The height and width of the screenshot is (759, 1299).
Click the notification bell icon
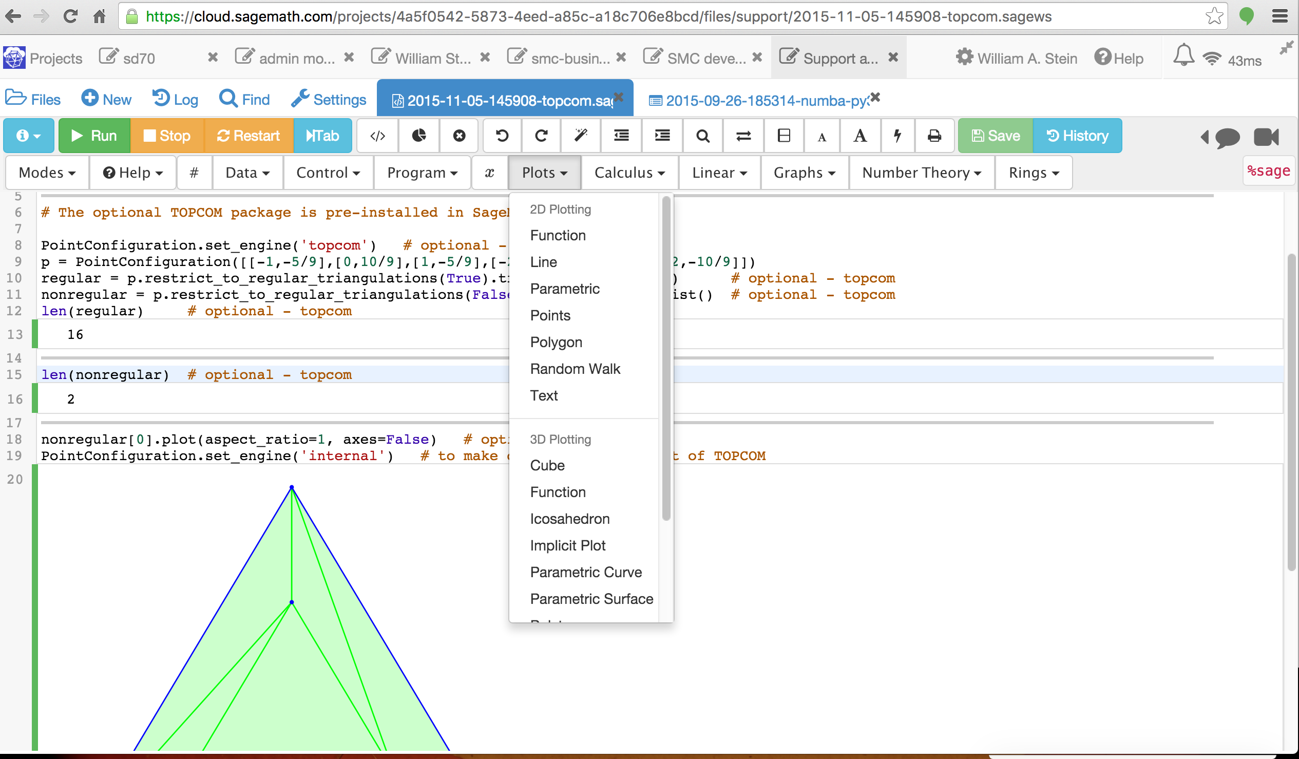(1183, 55)
